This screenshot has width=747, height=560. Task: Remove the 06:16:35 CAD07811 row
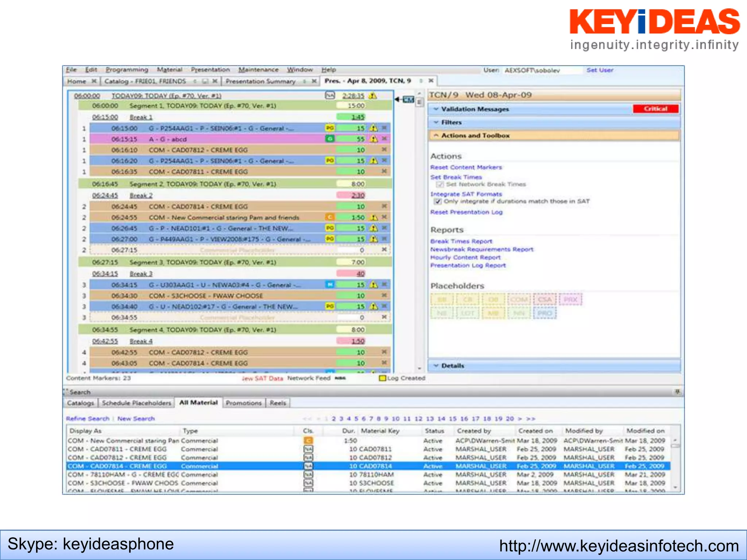tap(384, 171)
